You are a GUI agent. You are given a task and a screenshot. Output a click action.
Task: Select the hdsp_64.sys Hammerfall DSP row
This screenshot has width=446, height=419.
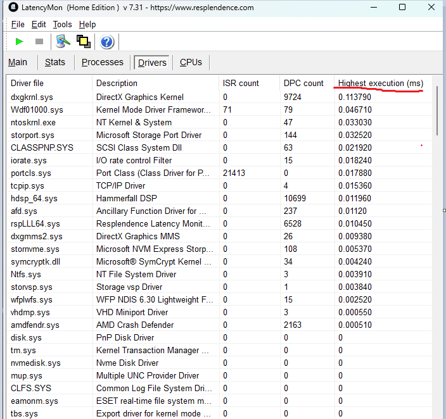(x=34, y=198)
